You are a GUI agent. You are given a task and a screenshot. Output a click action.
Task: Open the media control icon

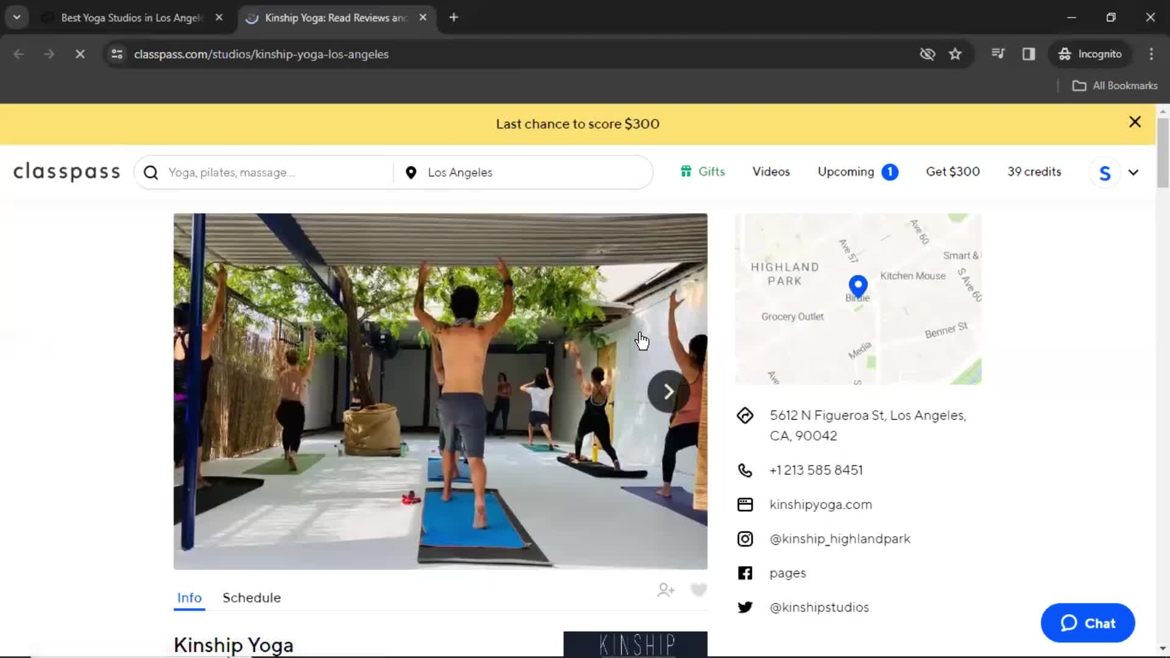tap(998, 54)
